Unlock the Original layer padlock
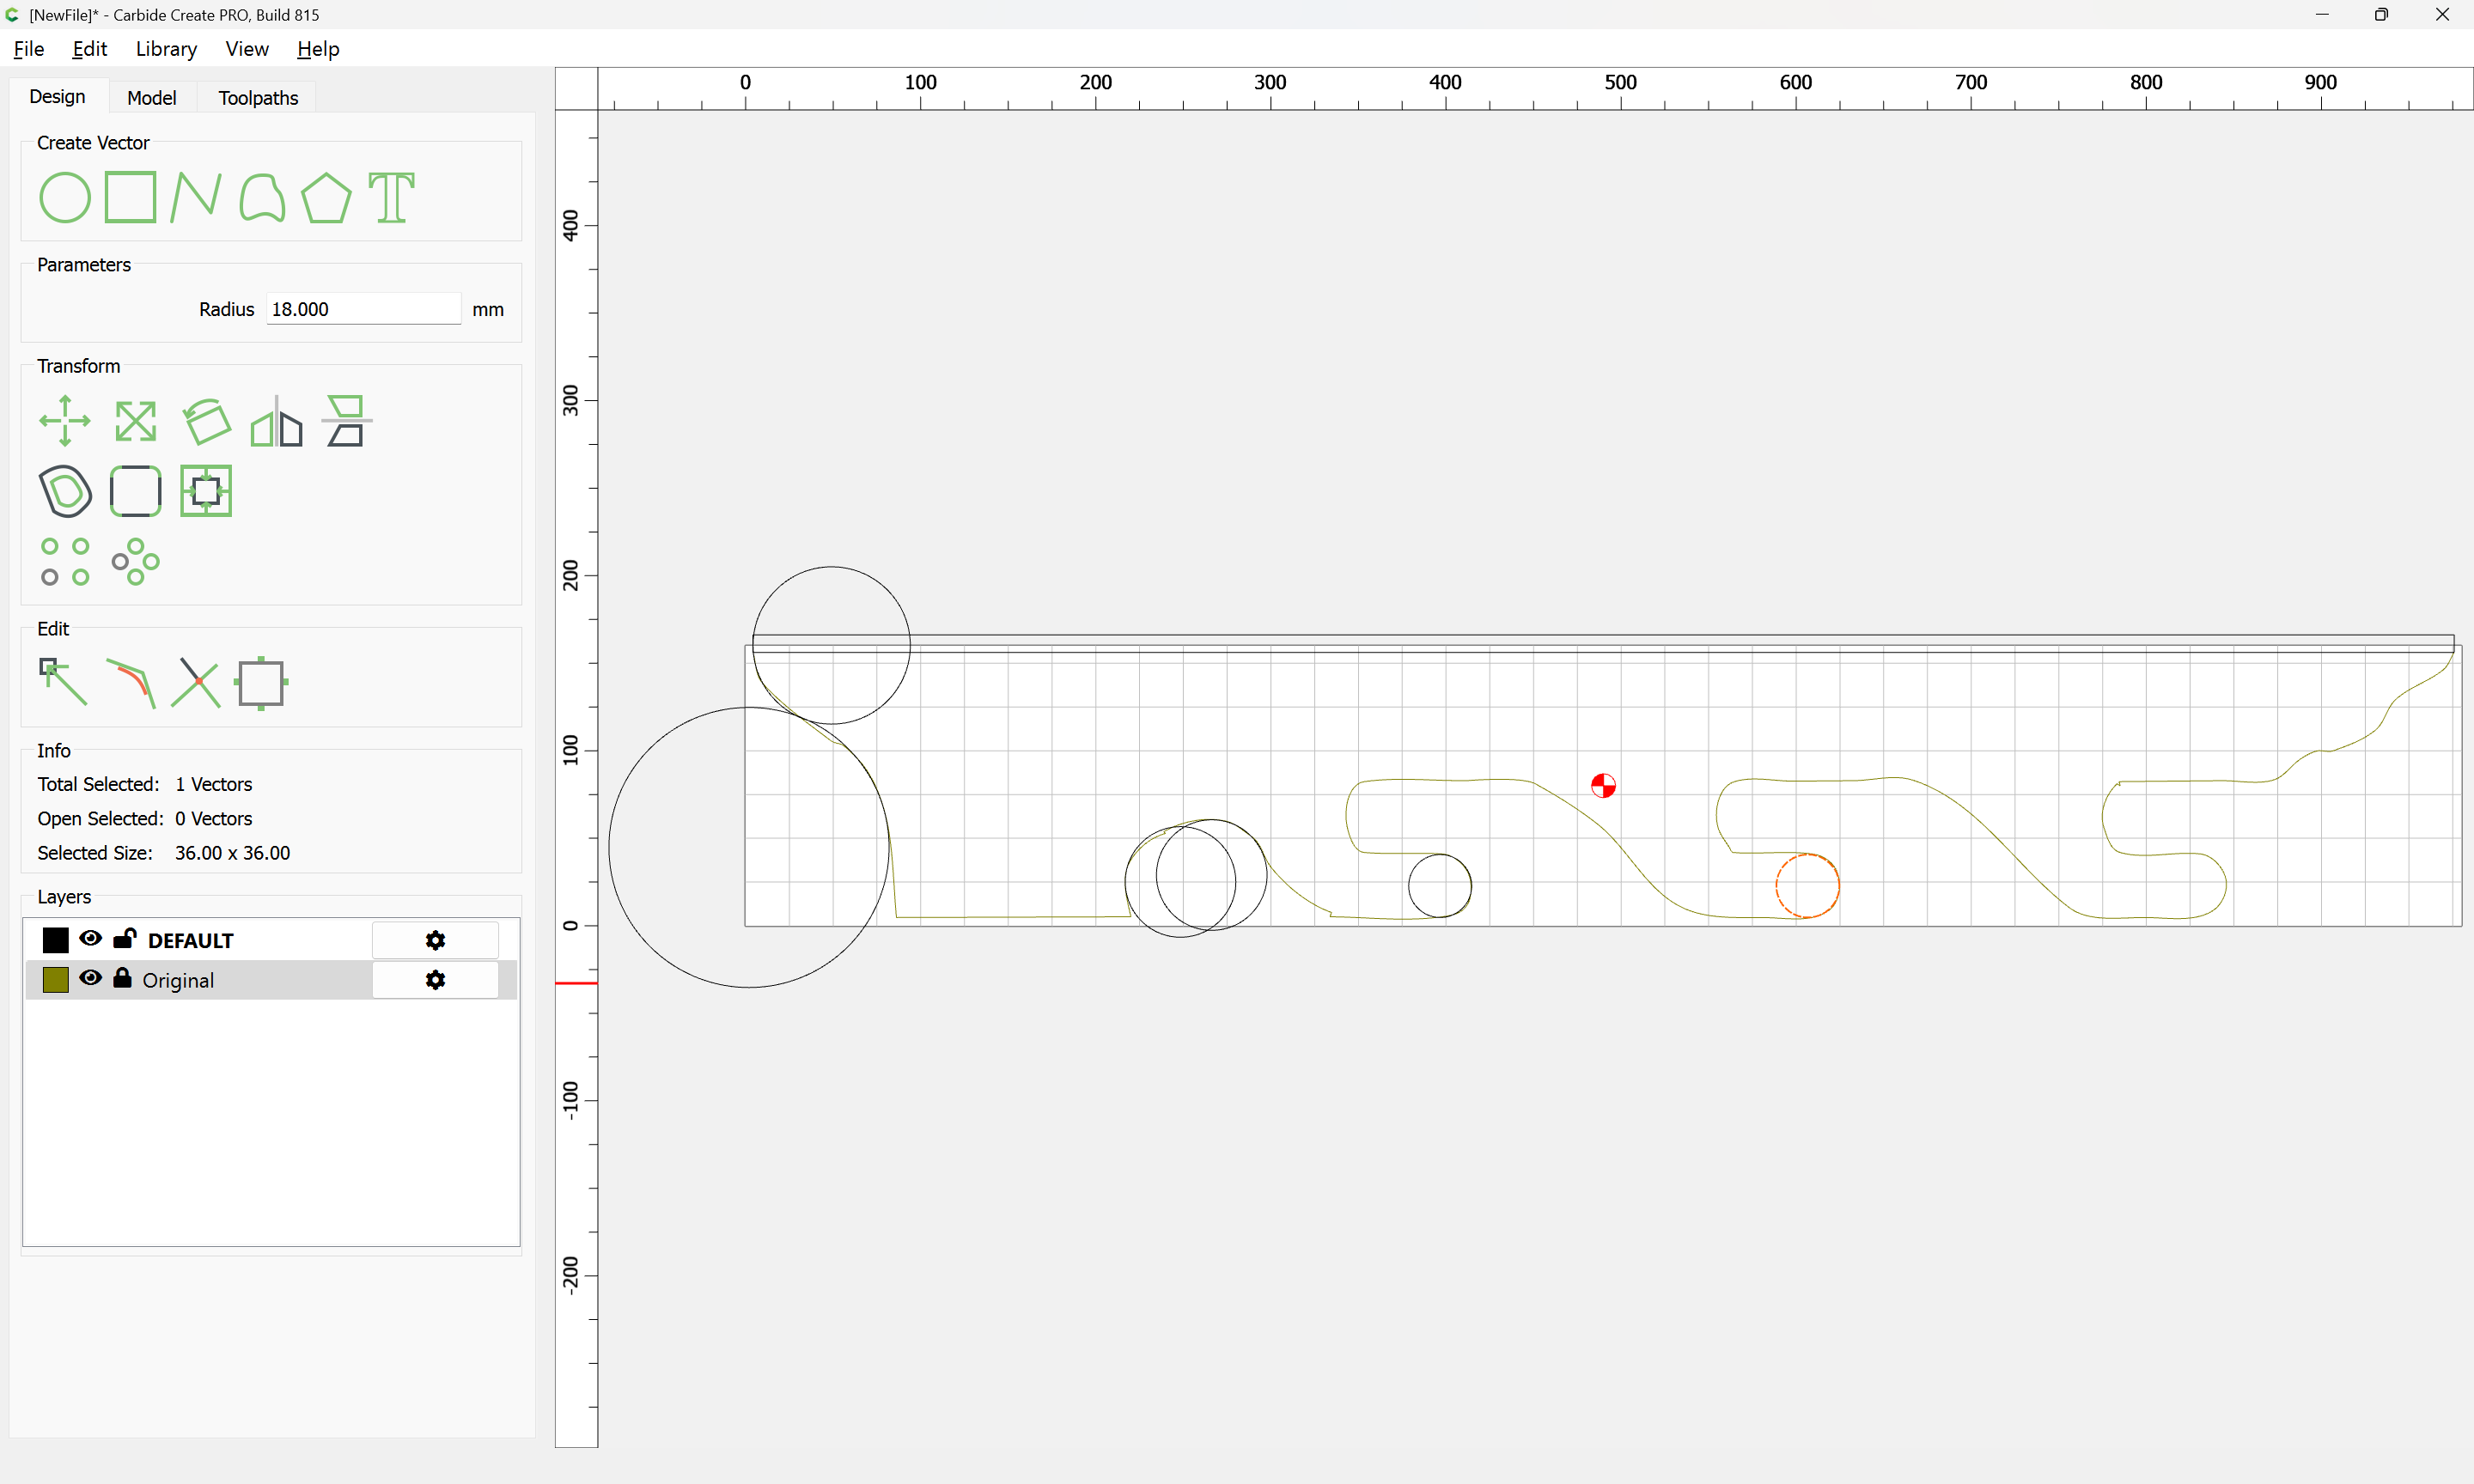Screen dimensions: 2474x1484 point(122,978)
